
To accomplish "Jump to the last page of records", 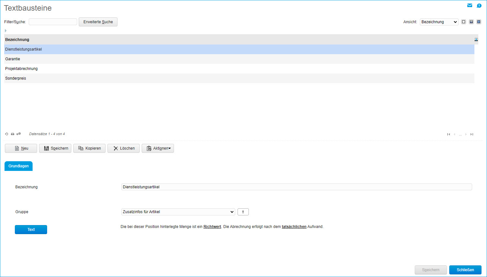I will point(472,134).
